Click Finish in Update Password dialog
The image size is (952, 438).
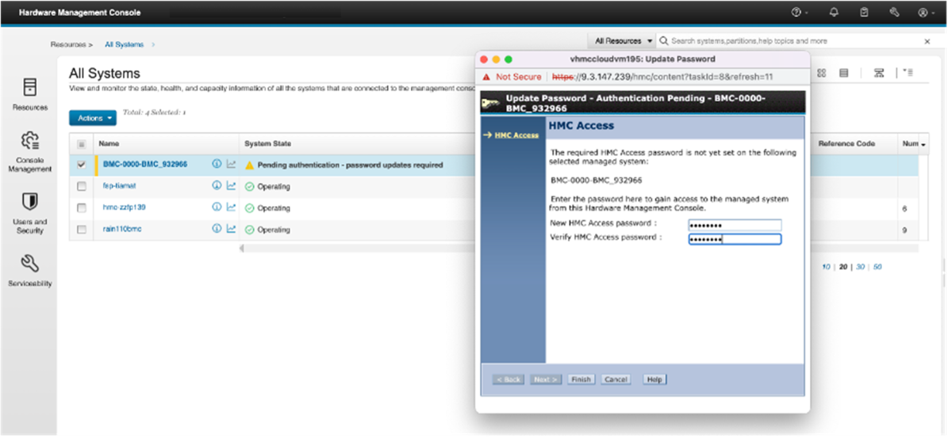coord(582,379)
